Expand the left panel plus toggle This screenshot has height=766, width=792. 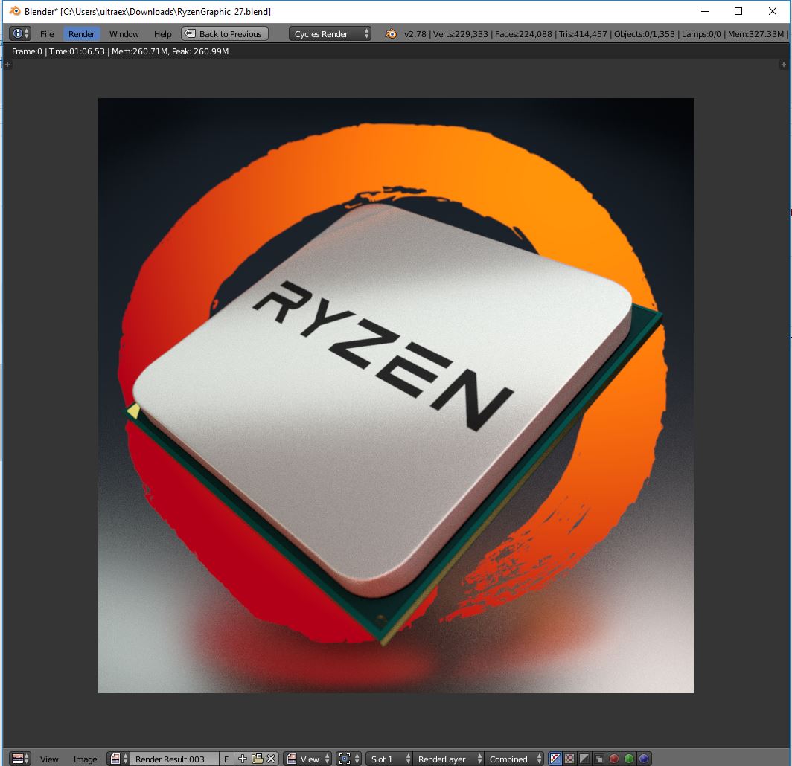tap(7, 65)
